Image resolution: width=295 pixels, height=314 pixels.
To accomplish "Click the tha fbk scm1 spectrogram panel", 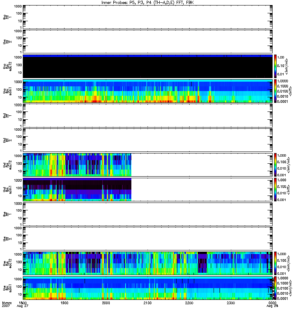I will click(147, 91).
